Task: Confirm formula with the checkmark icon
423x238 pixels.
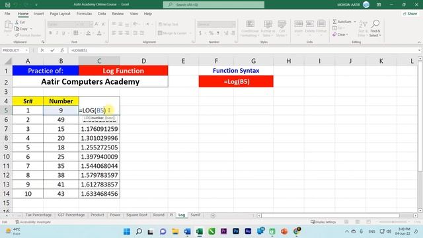Action: [x=52, y=50]
